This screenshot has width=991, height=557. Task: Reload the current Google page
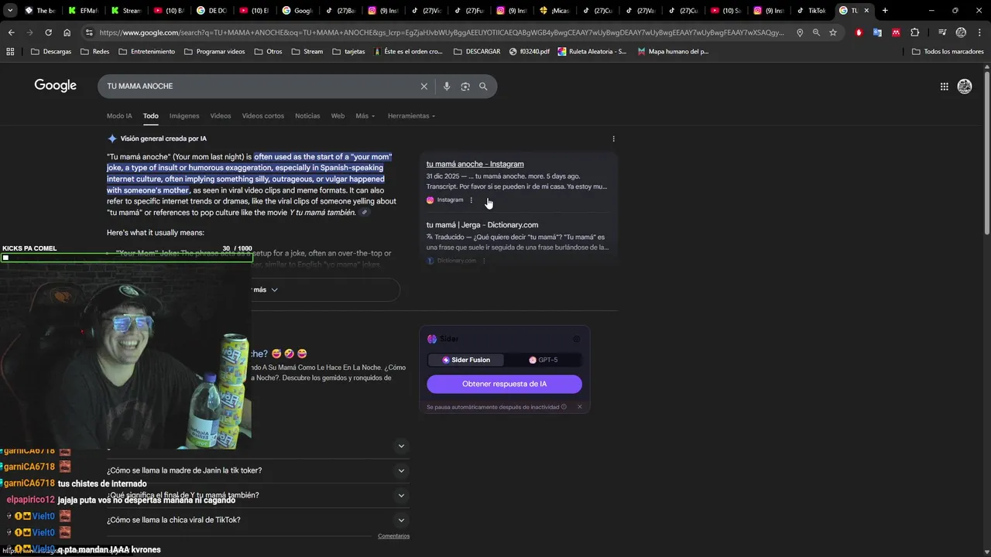click(49, 32)
